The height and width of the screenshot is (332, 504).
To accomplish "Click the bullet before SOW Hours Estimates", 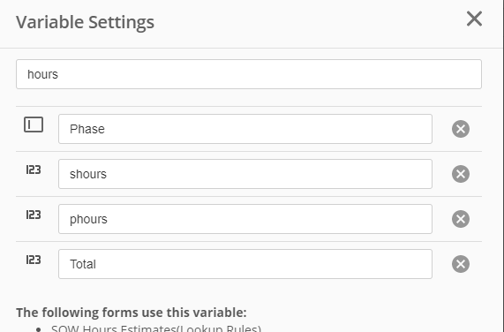I will 39,329.
